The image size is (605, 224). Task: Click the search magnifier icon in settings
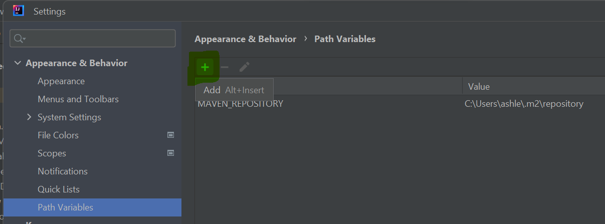(x=20, y=39)
